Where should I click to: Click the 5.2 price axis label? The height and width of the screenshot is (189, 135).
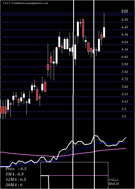[124, 116]
